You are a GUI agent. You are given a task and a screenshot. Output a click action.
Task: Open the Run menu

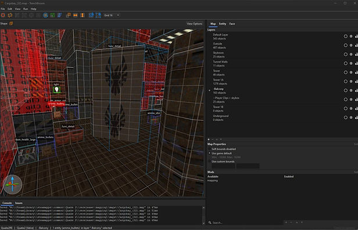point(26,9)
